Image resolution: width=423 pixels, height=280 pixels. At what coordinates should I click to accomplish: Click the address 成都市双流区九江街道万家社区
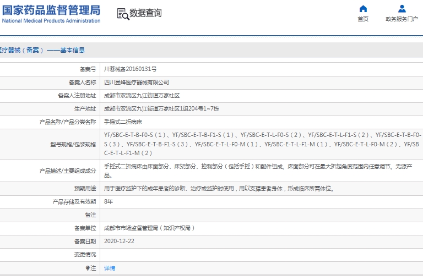tap(142, 96)
